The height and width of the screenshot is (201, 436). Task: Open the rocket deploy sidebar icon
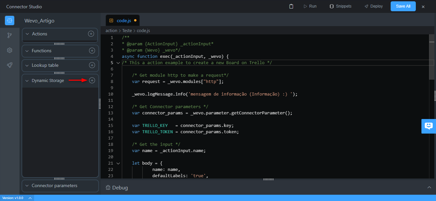(10, 65)
